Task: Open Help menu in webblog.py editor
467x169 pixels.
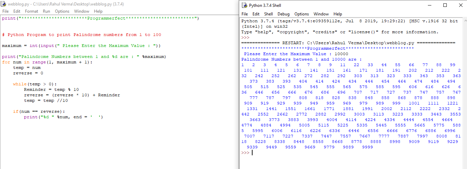Action: coord(98,11)
